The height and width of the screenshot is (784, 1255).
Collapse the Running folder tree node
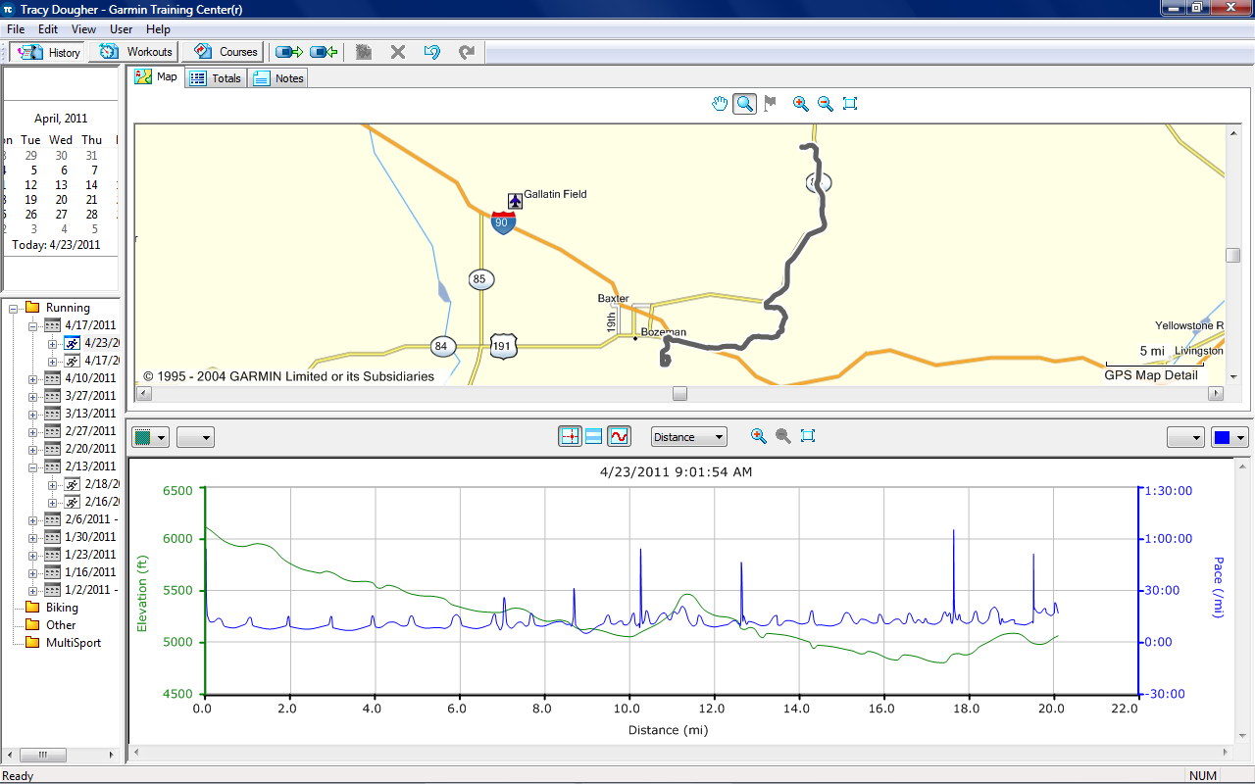[14, 308]
